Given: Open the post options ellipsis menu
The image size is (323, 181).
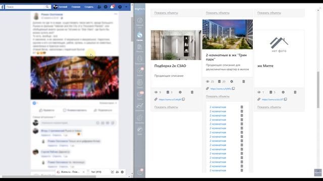Looking at the screenshot, I should pos(116,14).
